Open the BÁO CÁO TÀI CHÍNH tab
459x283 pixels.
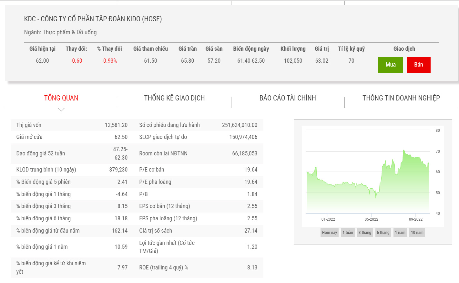tap(288, 98)
